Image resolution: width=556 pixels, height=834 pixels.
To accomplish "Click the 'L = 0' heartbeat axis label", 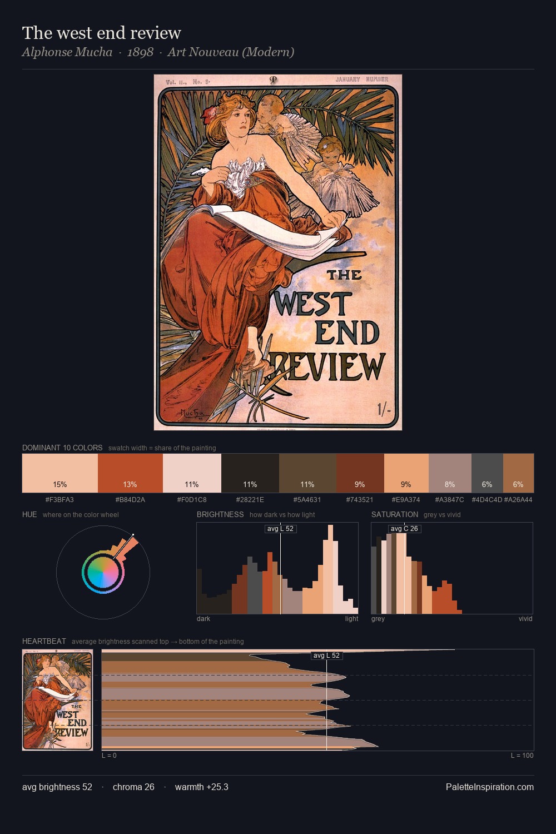I will point(109,756).
